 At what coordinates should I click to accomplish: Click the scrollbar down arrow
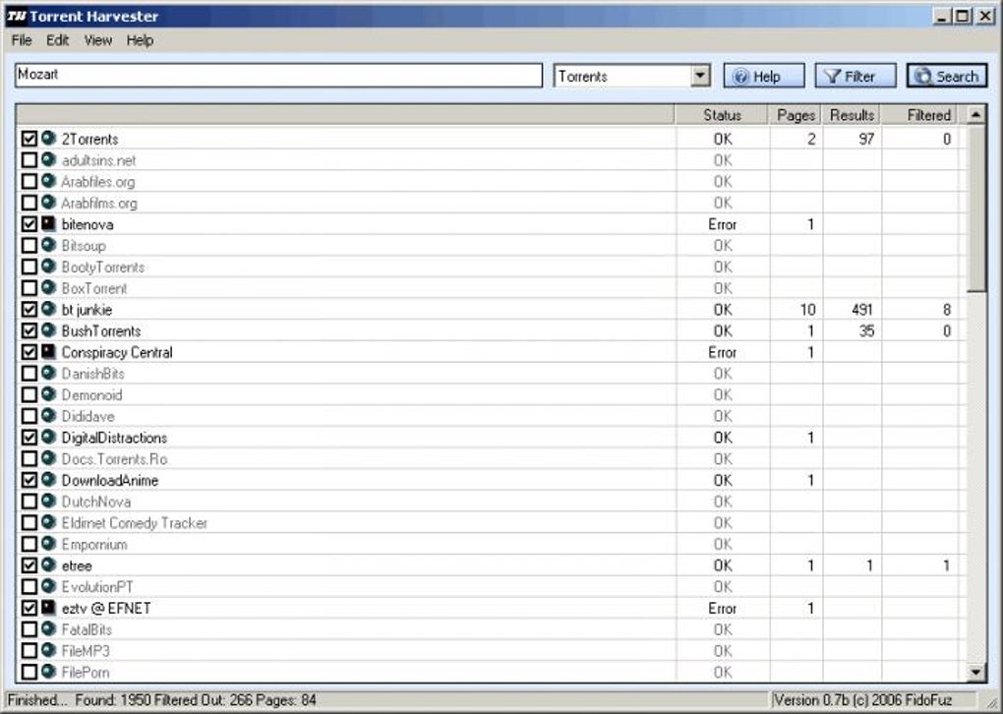(976, 672)
